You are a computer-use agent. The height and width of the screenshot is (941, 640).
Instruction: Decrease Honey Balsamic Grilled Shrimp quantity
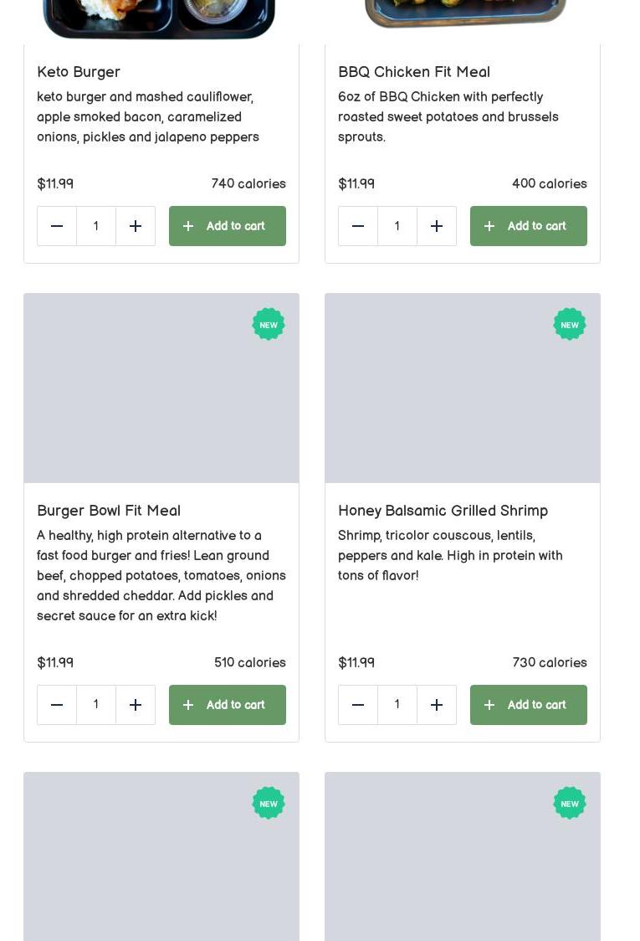[358, 705]
